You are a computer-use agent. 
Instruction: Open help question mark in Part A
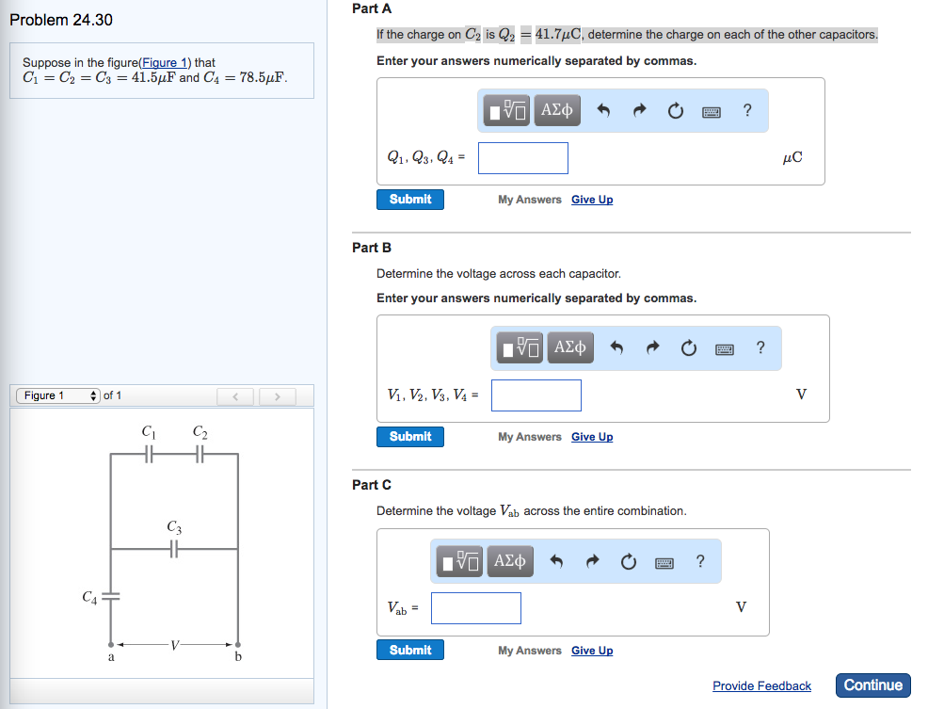pyautogui.click(x=747, y=110)
